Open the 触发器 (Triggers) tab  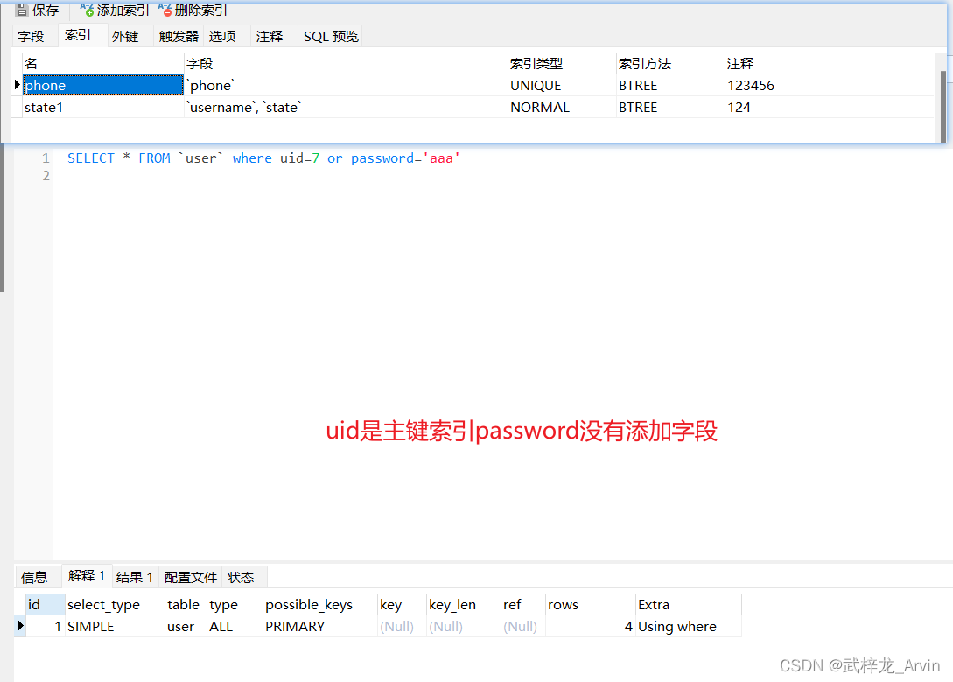click(x=179, y=36)
